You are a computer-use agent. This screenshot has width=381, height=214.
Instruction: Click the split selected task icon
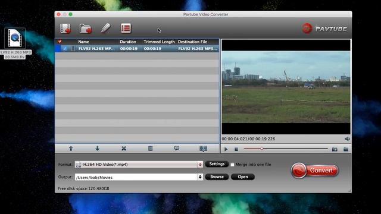click(x=204, y=149)
